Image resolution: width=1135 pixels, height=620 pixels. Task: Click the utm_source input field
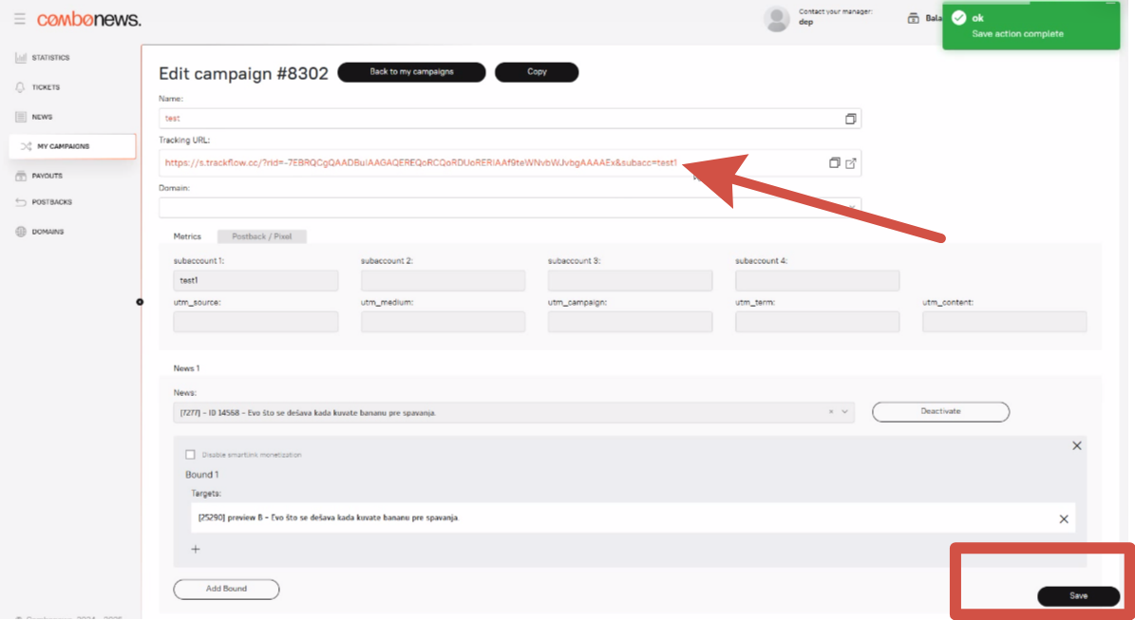255,323
